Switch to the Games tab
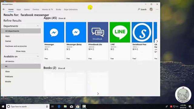Screen dimensions: 194x109 click(27, 9)
